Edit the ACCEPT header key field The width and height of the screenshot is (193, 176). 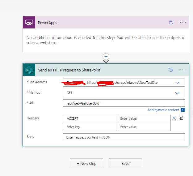click(90, 119)
